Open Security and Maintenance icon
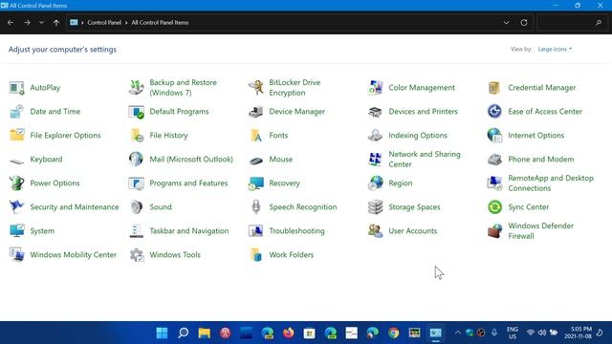This screenshot has height=344, width=612. click(x=16, y=206)
